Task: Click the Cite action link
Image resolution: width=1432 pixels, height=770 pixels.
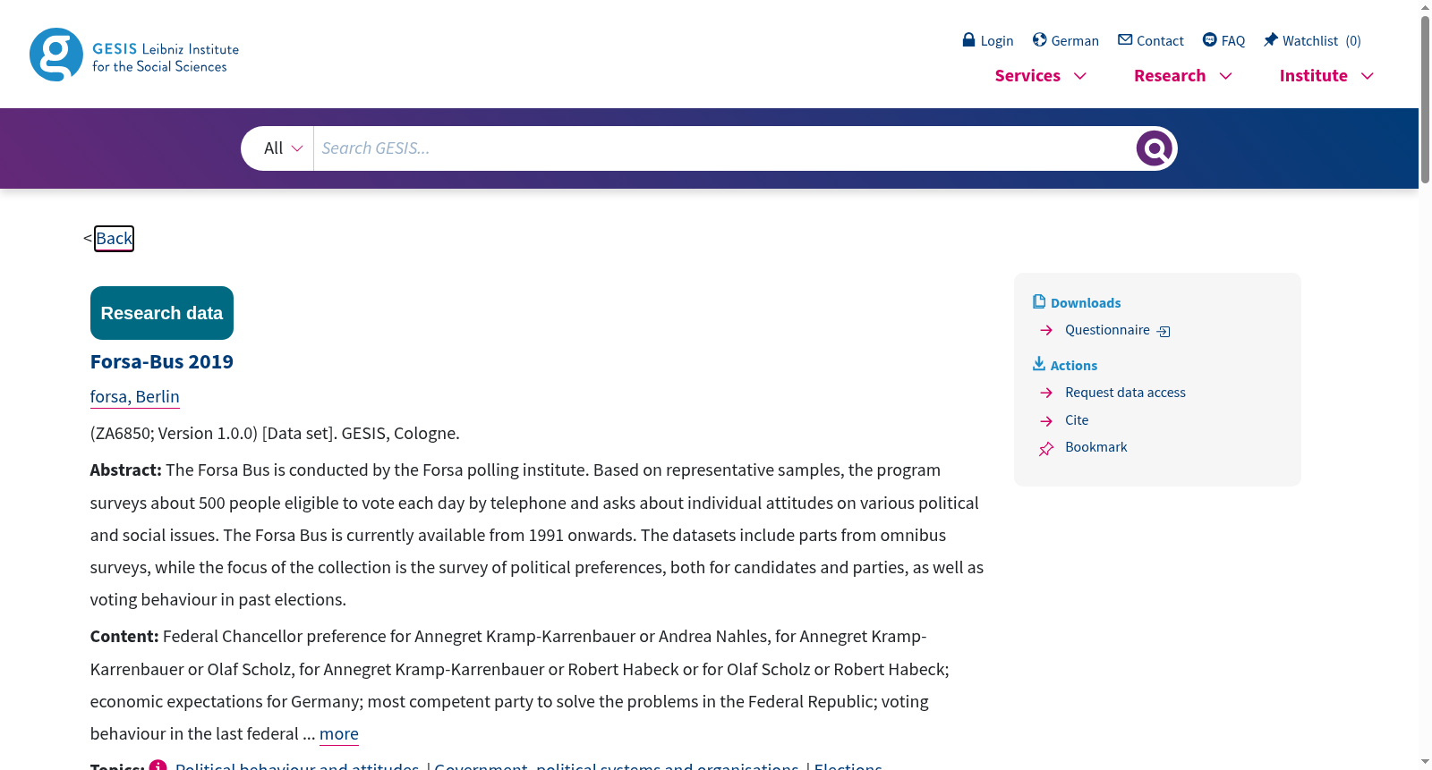Action: [1077, 420]
